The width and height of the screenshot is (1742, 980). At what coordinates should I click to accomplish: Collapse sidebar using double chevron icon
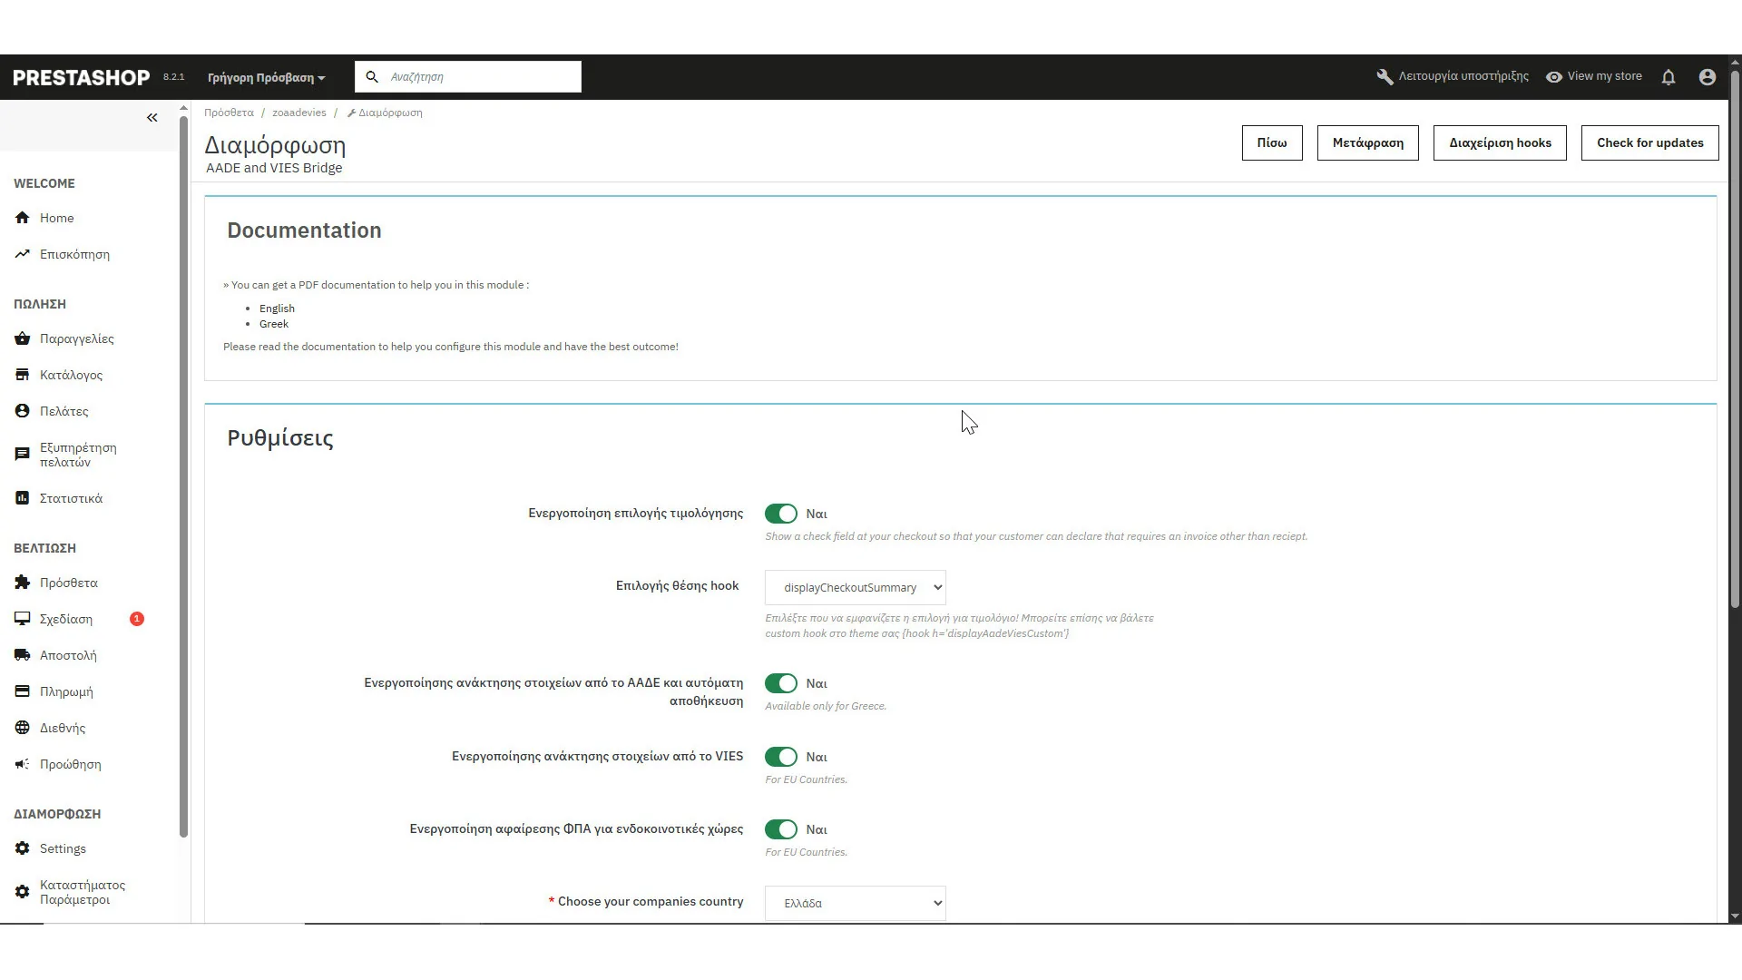coord(152,118)
